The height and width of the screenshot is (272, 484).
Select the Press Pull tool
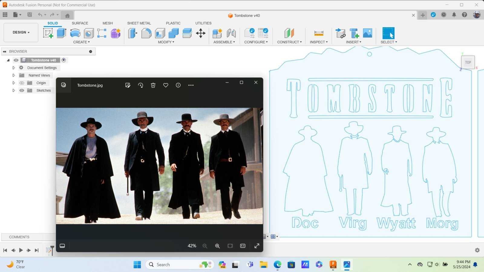click(132, 33)
